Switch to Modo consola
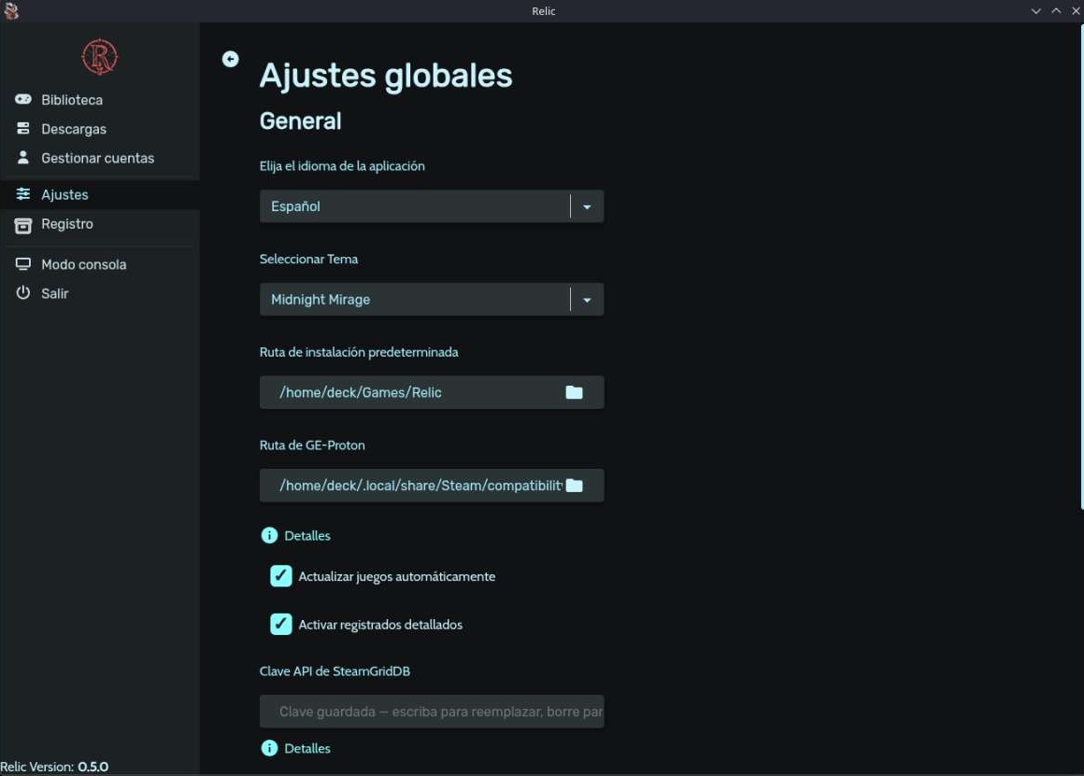Viewport: 1084px width, 776px height. coord(100,264)
